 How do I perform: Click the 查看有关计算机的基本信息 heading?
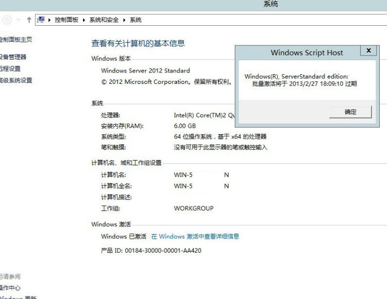[138, 43]
